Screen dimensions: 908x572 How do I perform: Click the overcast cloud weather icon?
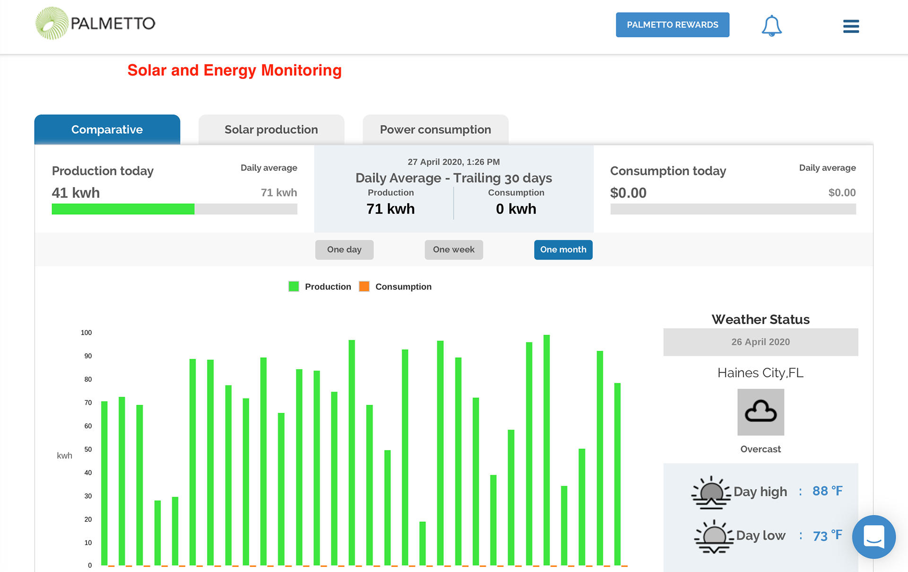pos(760,412)
